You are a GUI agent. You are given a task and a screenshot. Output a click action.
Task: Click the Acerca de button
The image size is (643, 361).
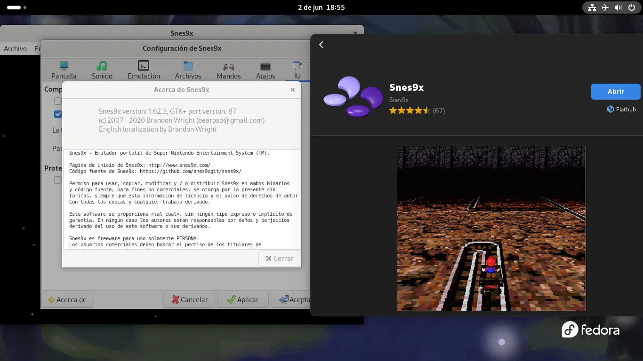click(67, 300)
